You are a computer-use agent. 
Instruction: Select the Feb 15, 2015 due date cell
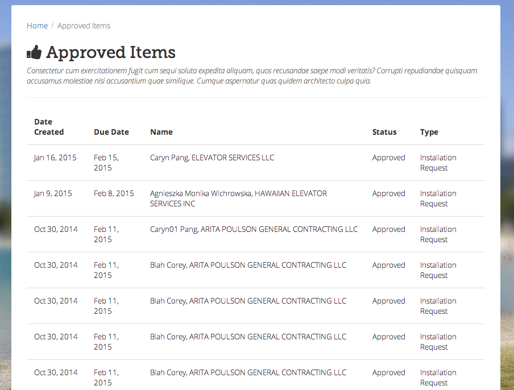pyautogui.click(x=106, y=163)
